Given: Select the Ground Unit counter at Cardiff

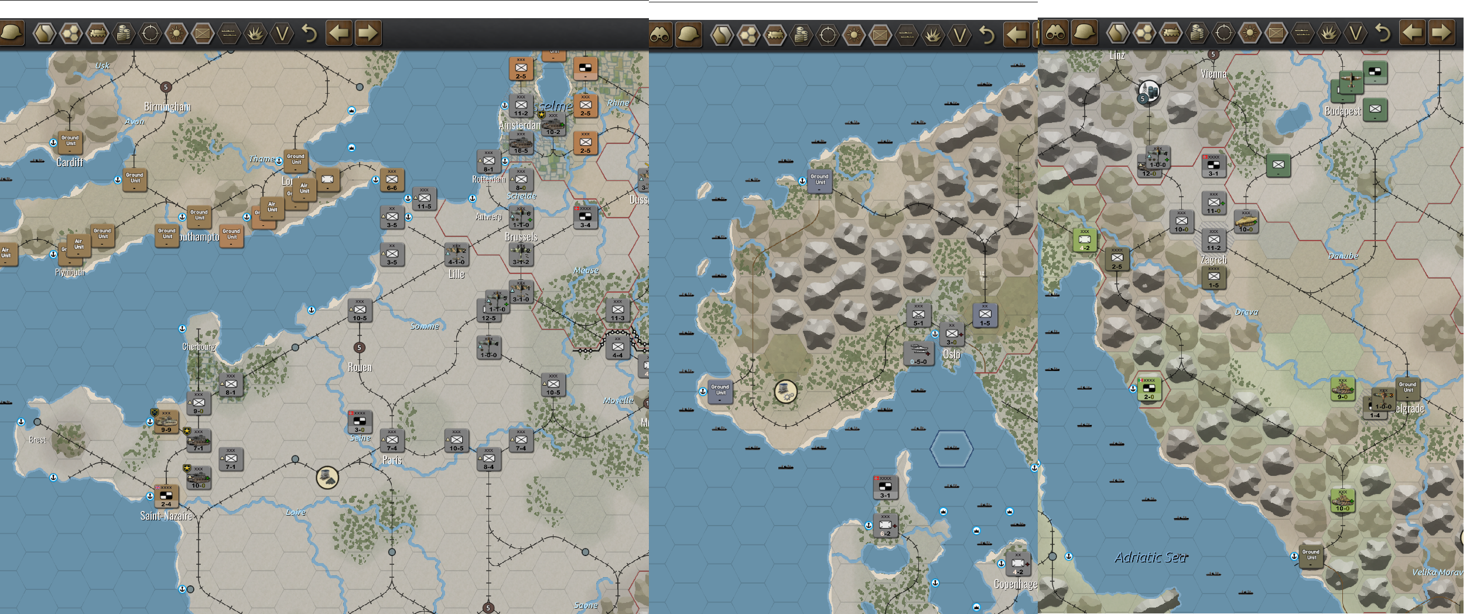Looking at the screenshot, I should coord(70,143).
